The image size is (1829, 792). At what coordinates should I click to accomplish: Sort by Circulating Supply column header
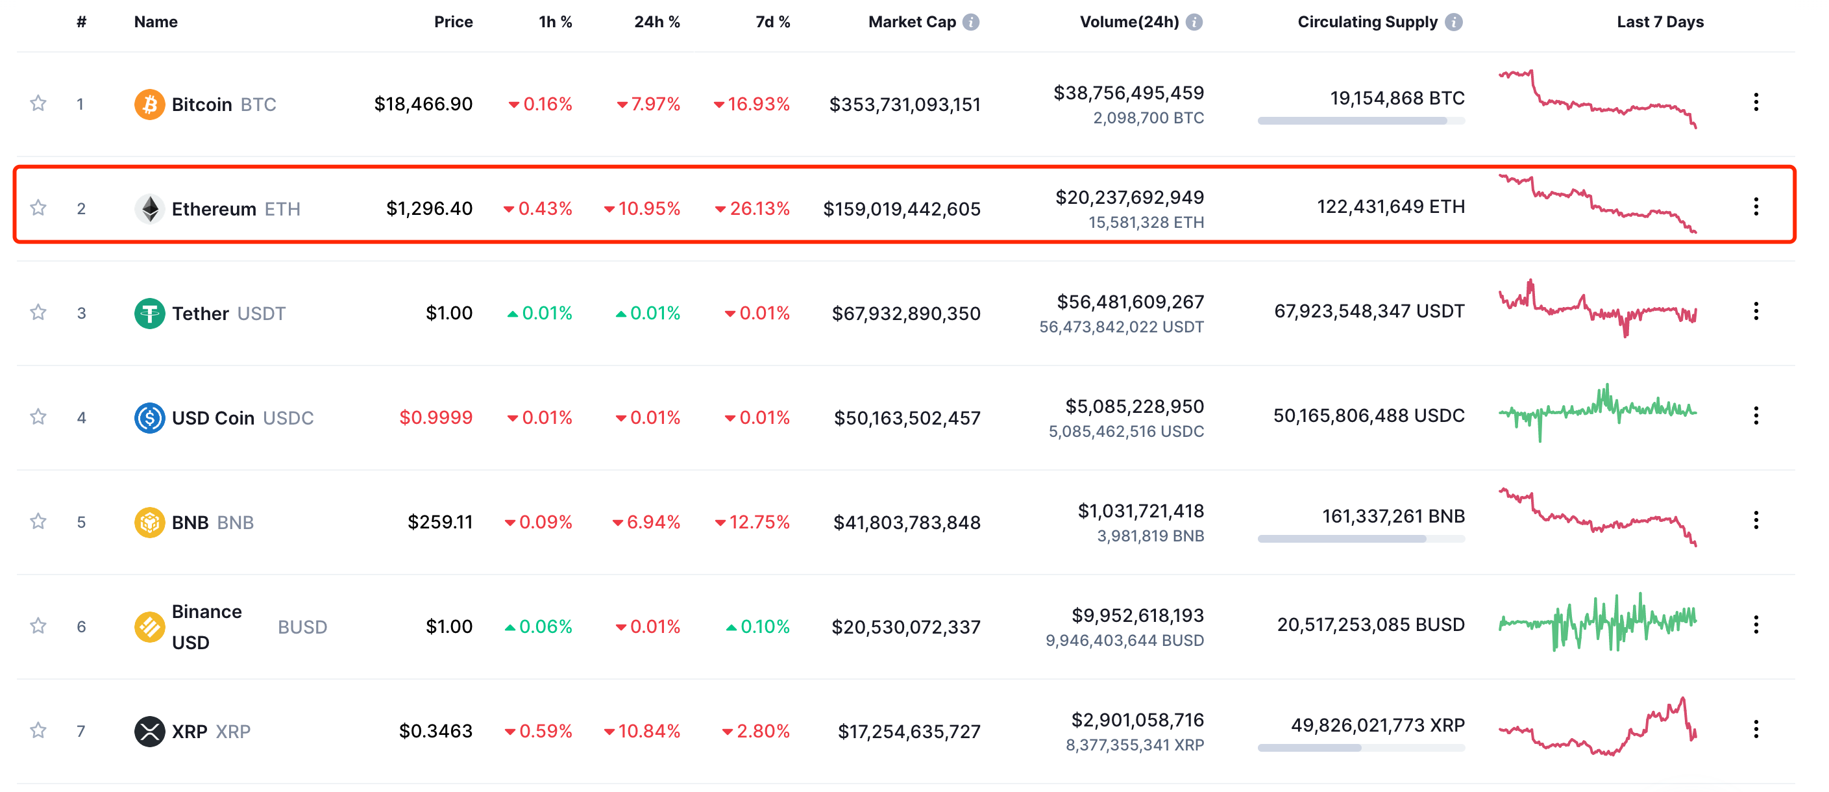[1368, 22]
